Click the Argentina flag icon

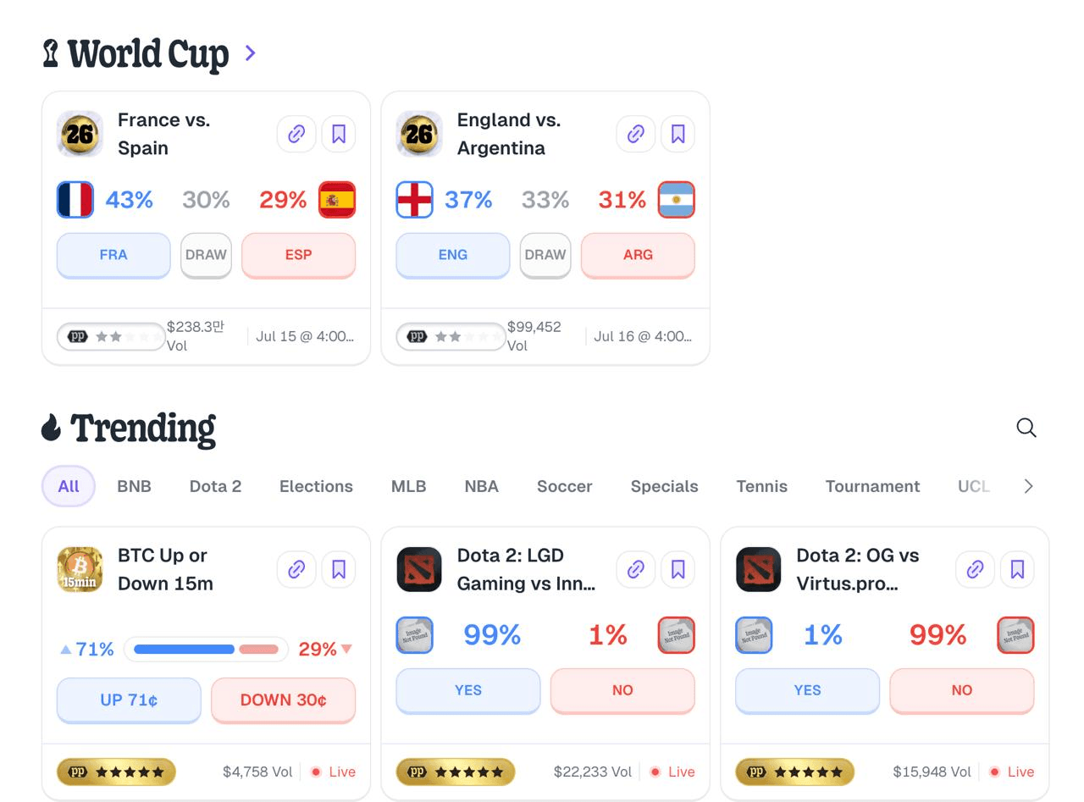click(x=677, y=200)
